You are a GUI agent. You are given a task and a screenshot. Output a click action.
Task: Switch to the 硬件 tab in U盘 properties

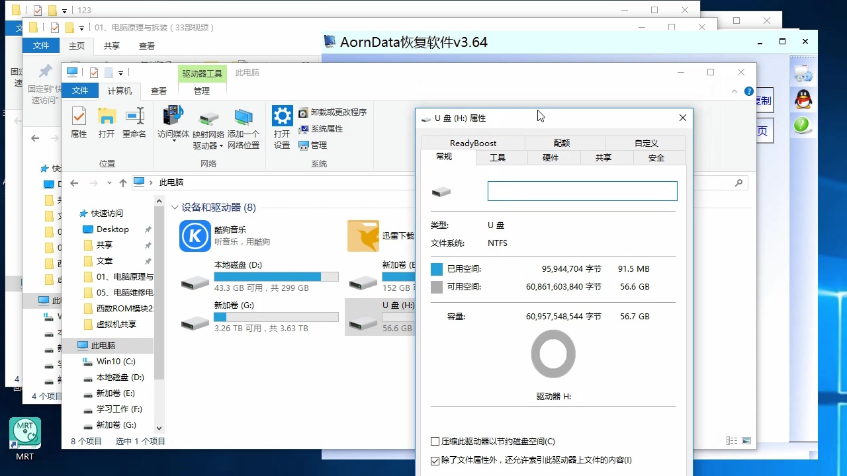coord(551,157)
